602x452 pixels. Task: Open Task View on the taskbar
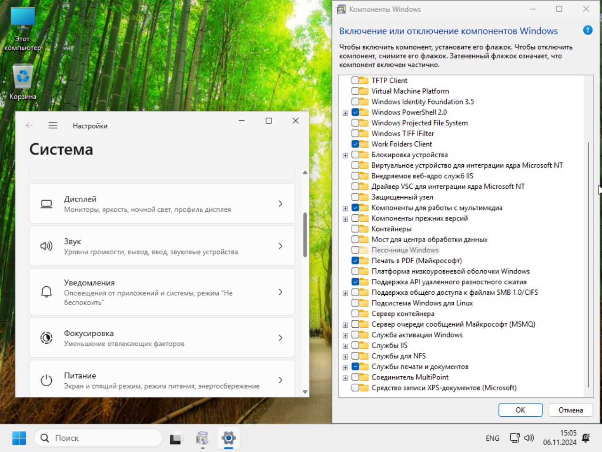click(x=176, y=438)
